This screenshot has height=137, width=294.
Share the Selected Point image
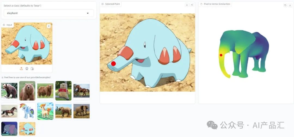(192, 5)
